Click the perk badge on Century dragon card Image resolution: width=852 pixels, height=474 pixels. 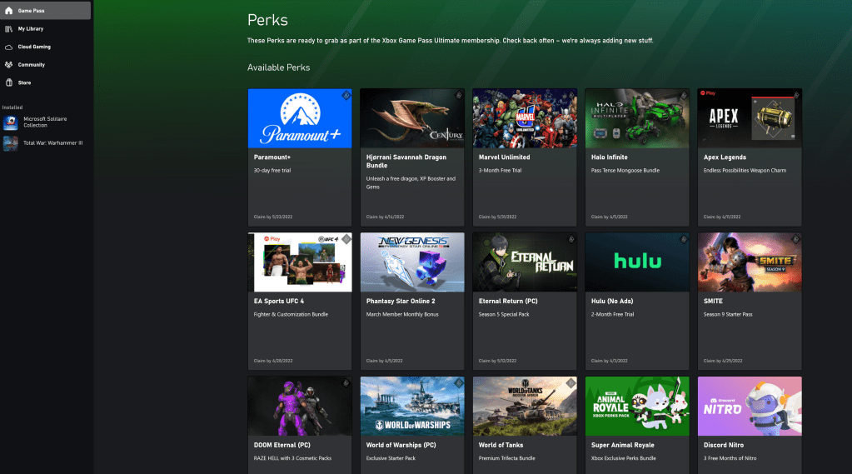tap(459, 96)
